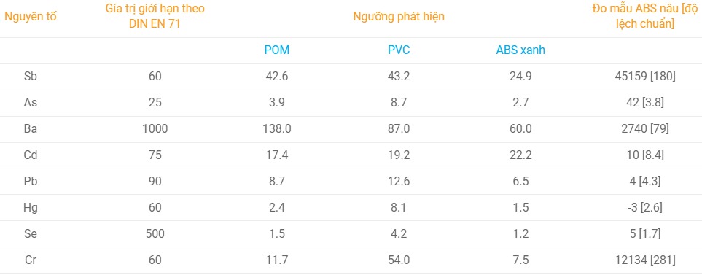Select the Cr PVC value 54.0

[399, 260]
